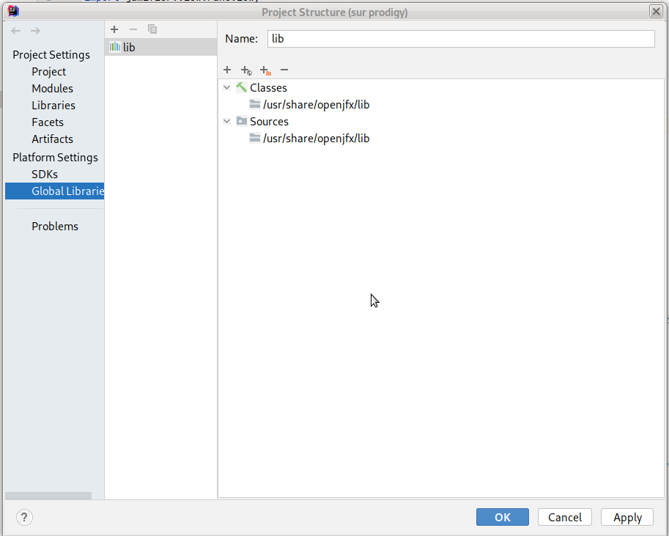Screen dimensions: 669x536
Task: Go to the SDKs platform settings
Action: [45, 174]
